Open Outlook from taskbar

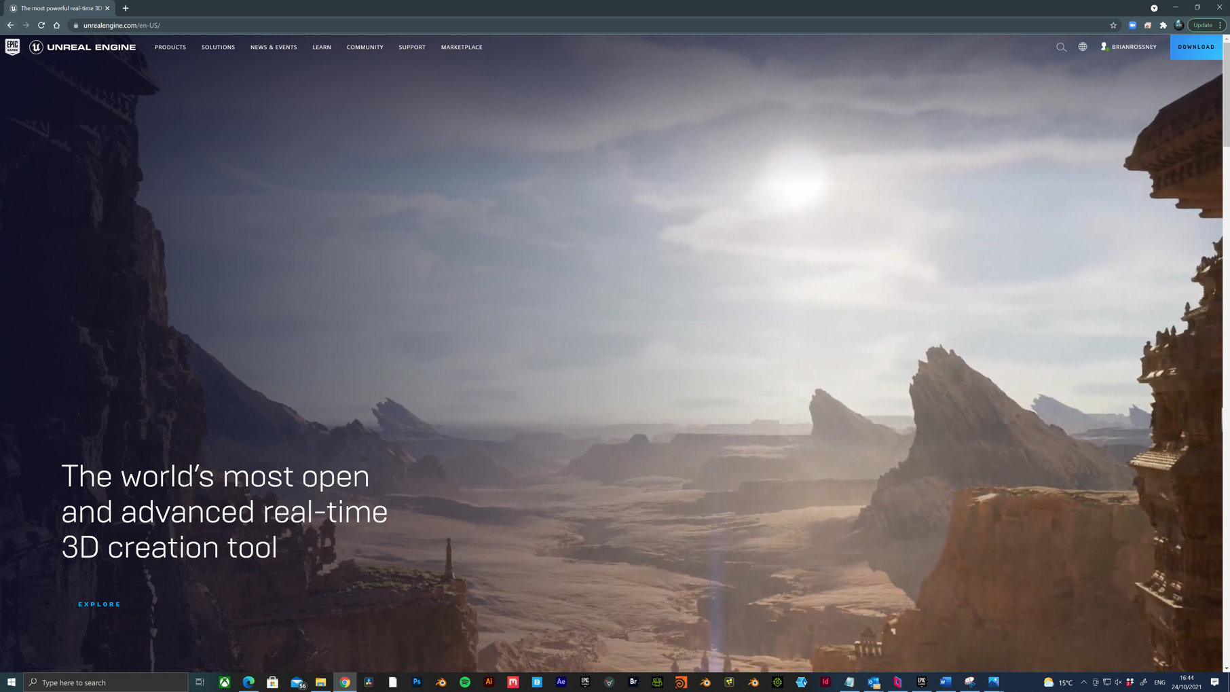coord(874,682)
